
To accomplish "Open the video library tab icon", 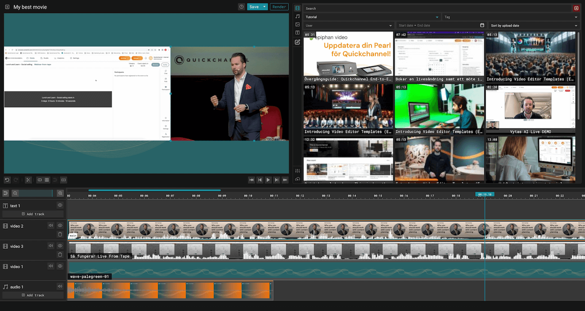I will point(297,8).
